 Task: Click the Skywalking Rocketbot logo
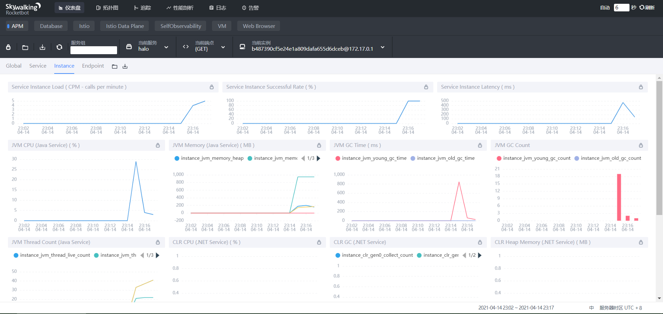tap(23, 9)
